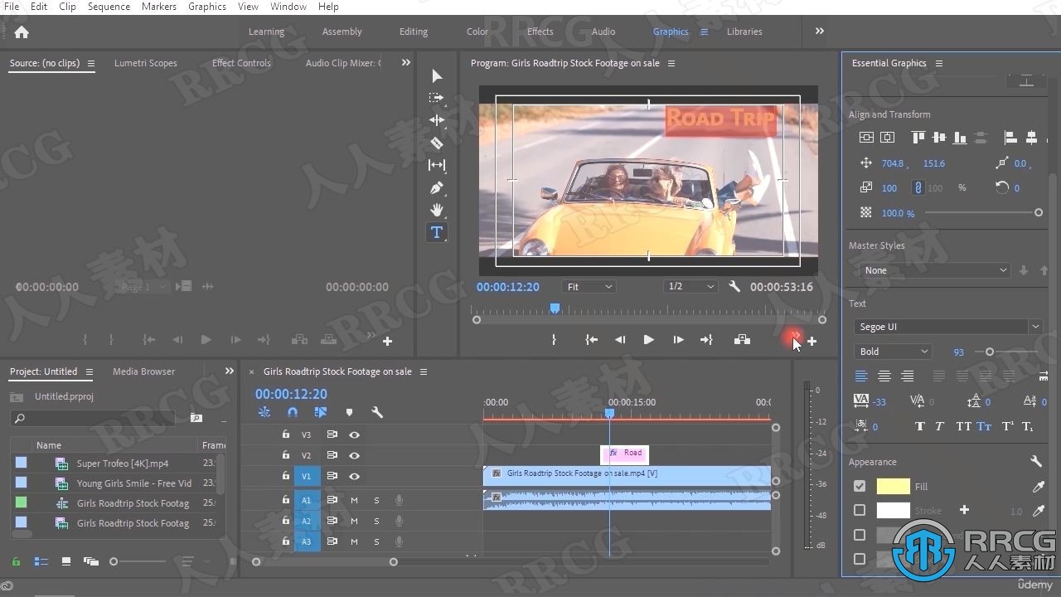Image resolution: width=1061 pixels, height=597 pixels.
Task: Disable the Fill checkbox
Action: click(860, 486)
